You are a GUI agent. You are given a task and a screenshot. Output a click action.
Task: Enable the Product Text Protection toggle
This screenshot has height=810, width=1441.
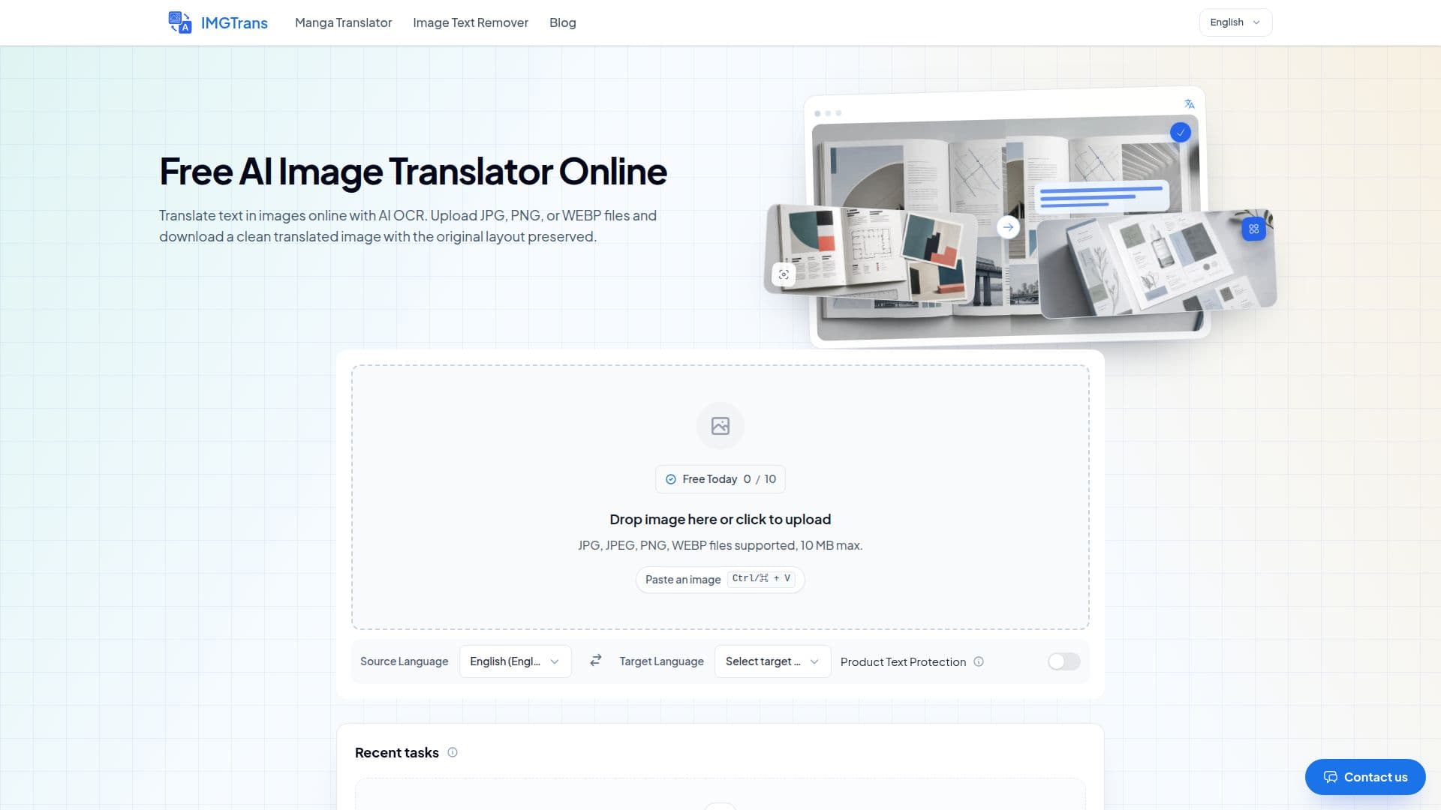(1064, 661)
